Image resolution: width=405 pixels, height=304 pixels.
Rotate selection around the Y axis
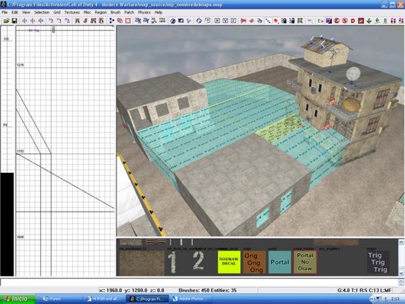(x=59, y=21)
